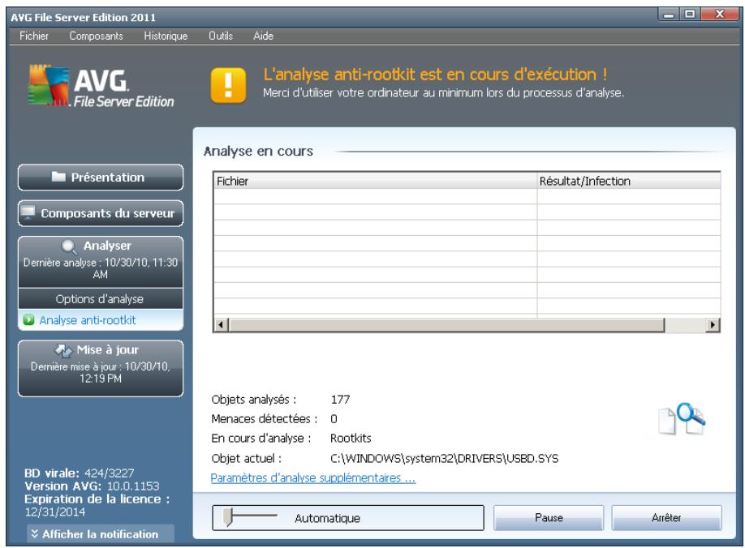Click the Mise à jour update button
The width and height of the screenshot is (745, 548).
(101, 368)
